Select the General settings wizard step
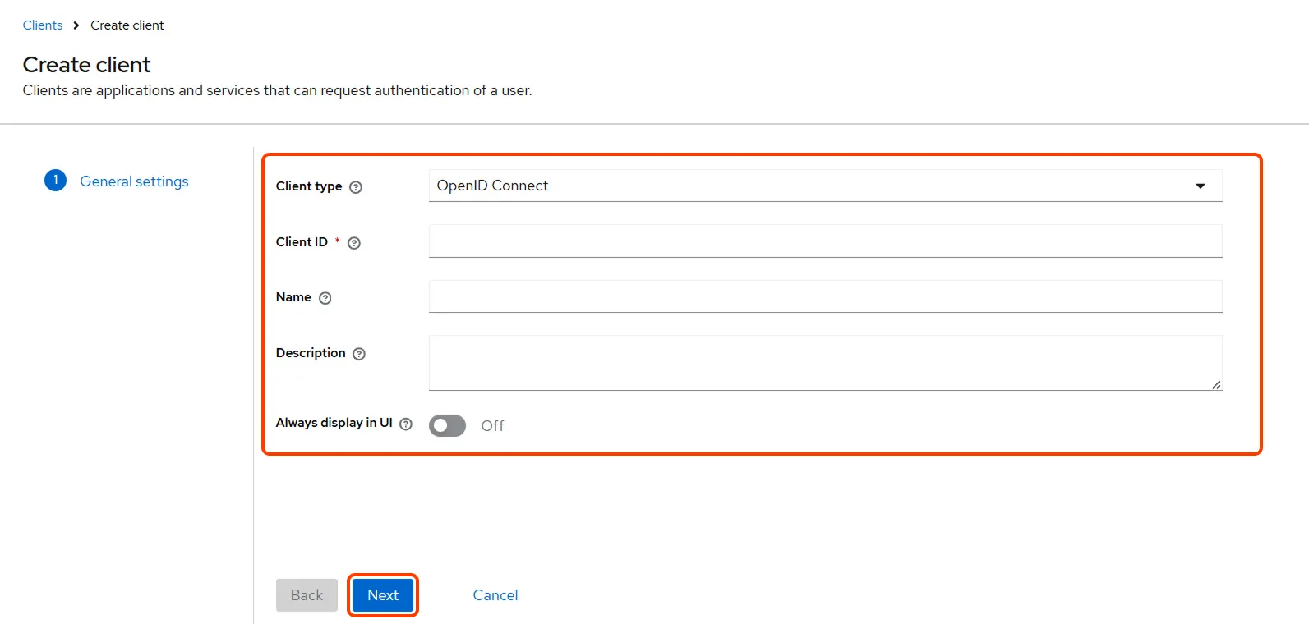This screenshot has width=1309, height=624. 134,181
